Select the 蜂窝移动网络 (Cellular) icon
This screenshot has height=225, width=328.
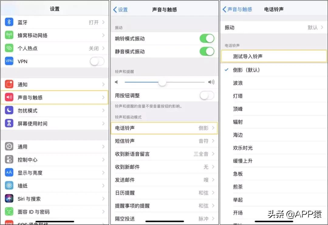9,35
